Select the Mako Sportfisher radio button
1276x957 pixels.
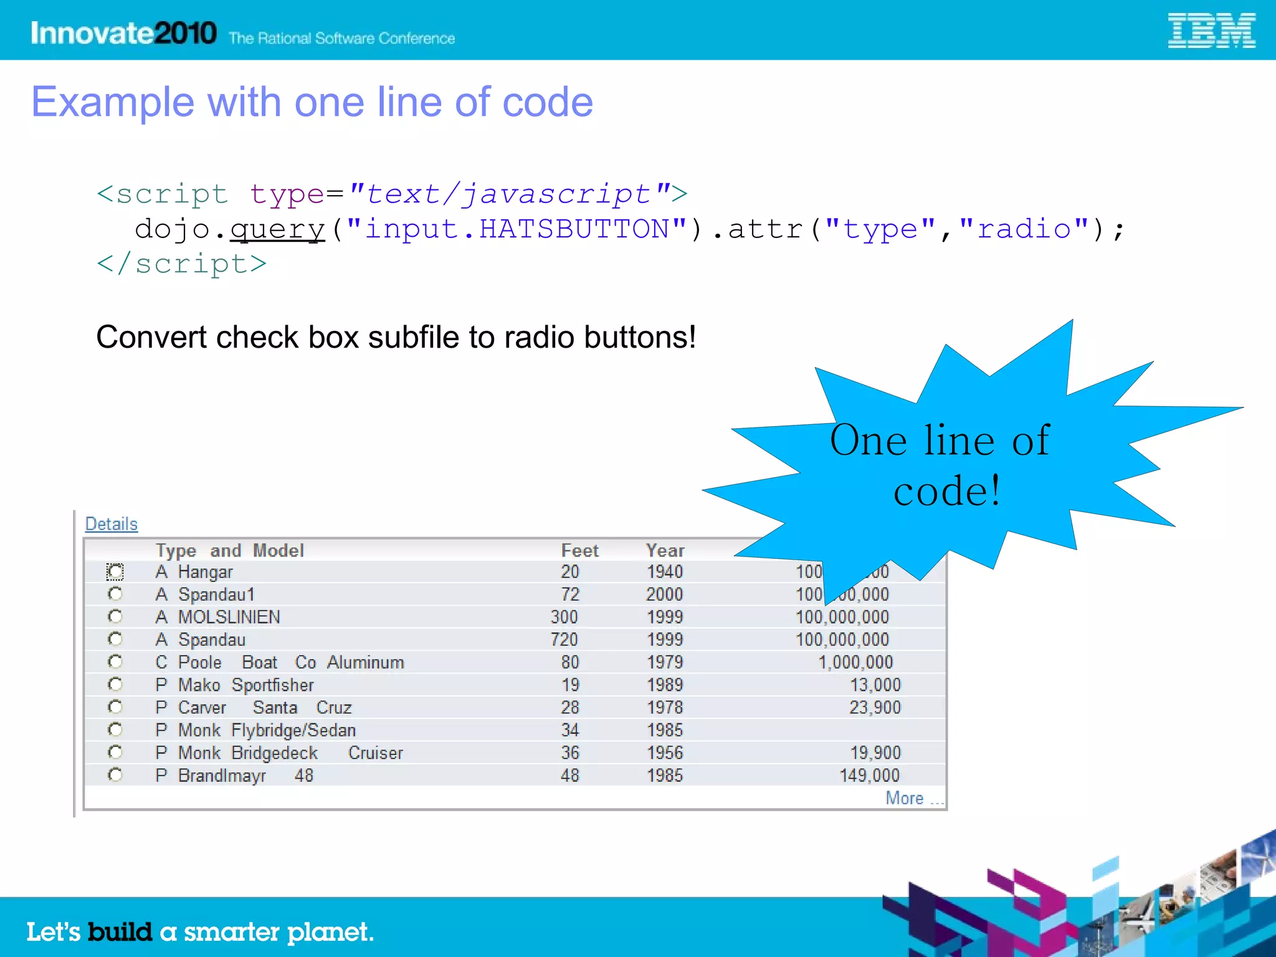[x=115, y=685]
